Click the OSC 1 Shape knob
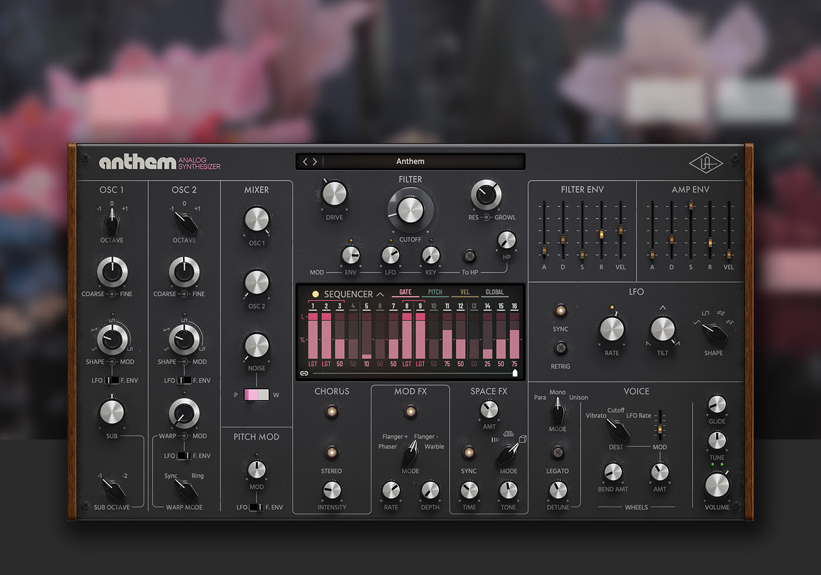 point(112,339)
